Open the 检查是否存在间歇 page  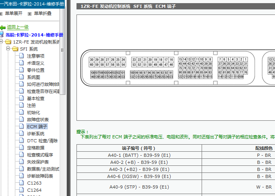pyautogui.click(x=43, y=91)
